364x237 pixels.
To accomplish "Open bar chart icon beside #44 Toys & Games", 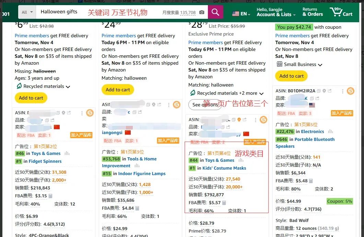I will click(241, 160).
